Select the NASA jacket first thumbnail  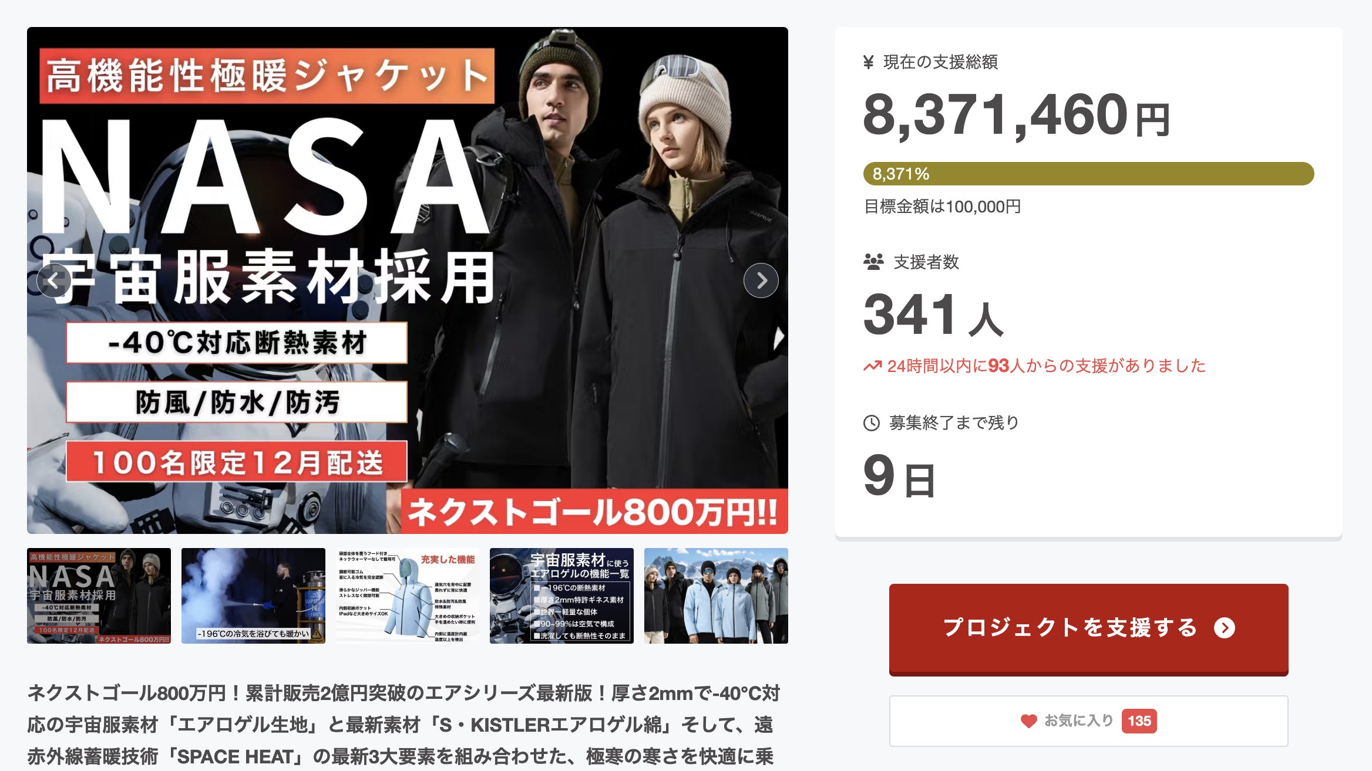(99, 596)
